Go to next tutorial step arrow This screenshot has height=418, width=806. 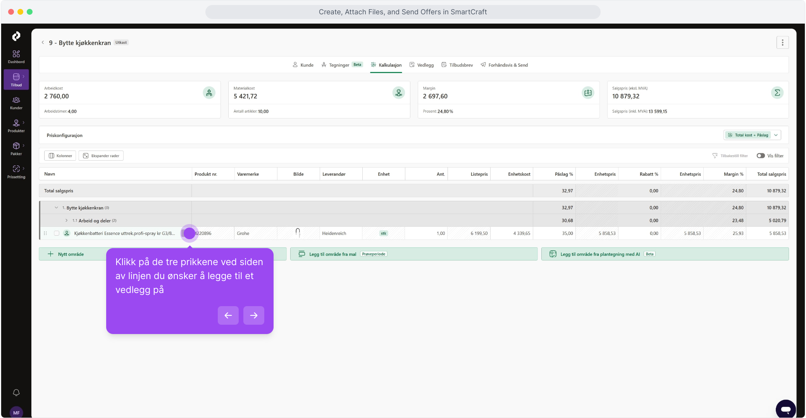[254, 315]
